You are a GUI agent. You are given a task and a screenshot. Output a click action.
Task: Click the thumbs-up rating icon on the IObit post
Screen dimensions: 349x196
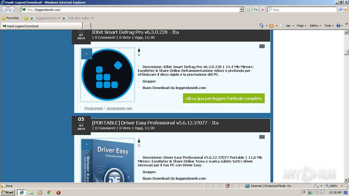point(139,50)
